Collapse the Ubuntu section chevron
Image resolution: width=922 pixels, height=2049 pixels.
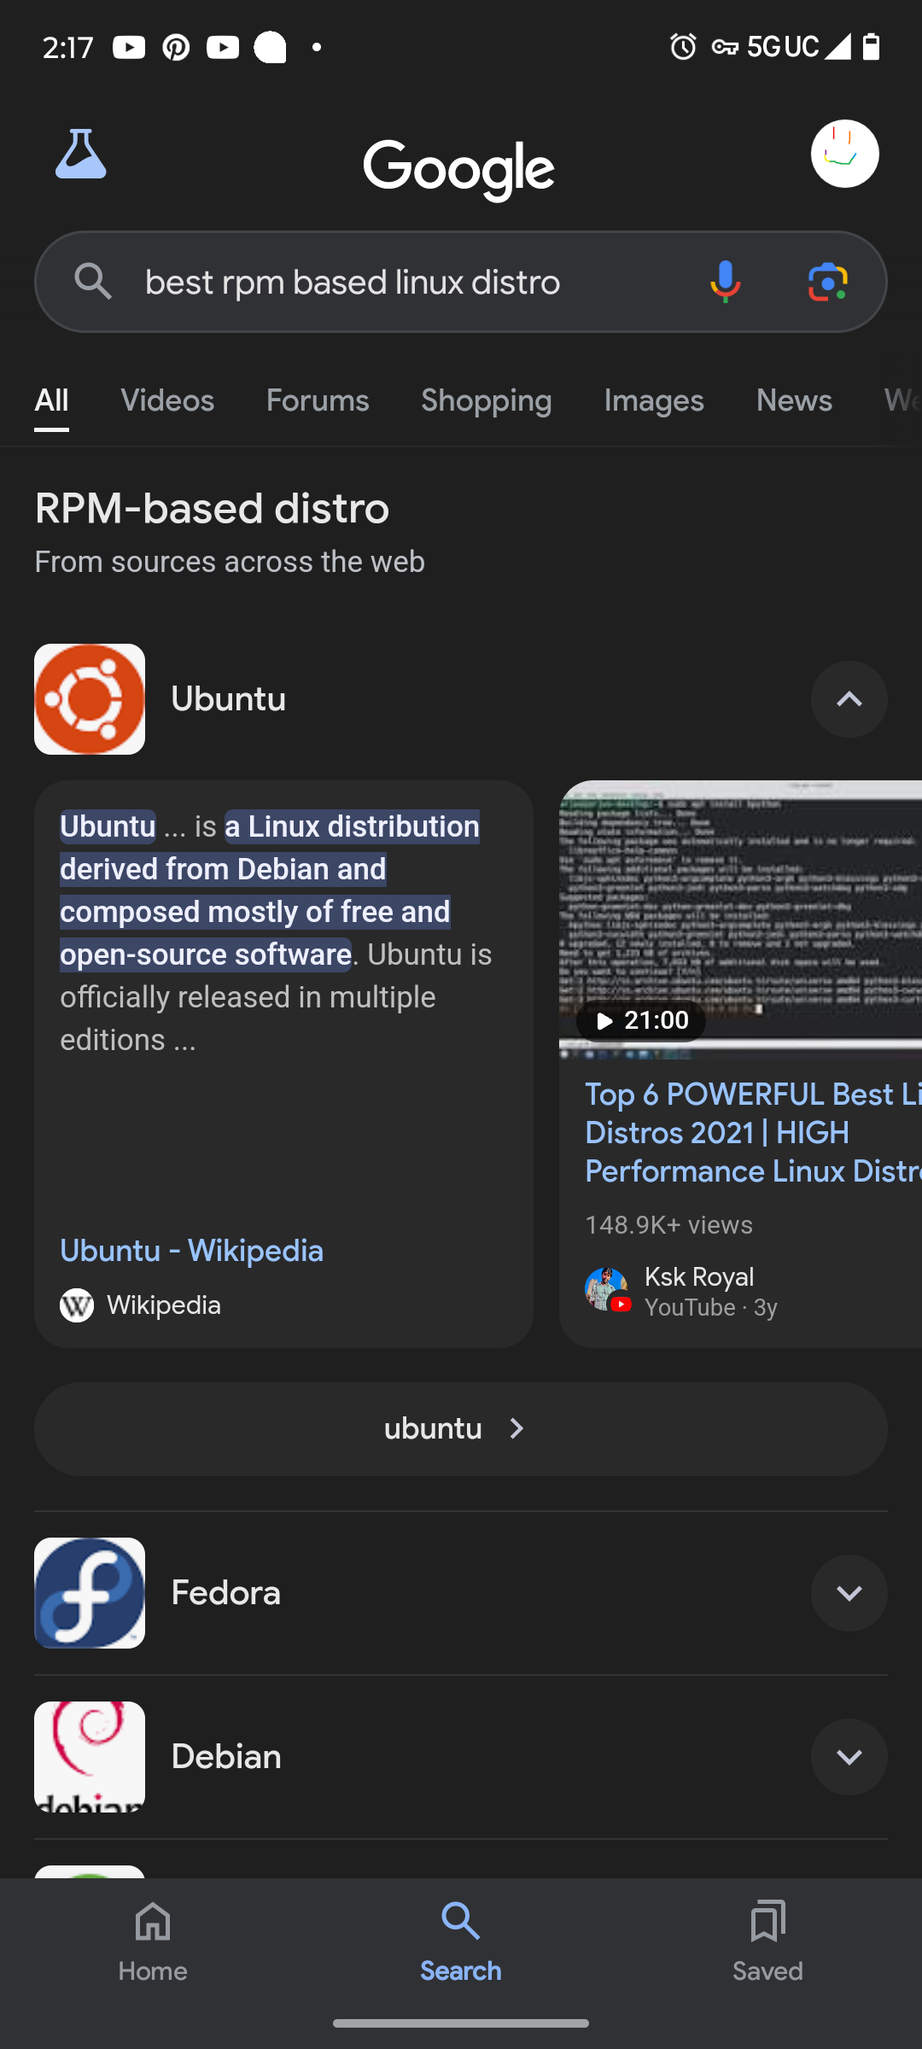click(849, 699)
